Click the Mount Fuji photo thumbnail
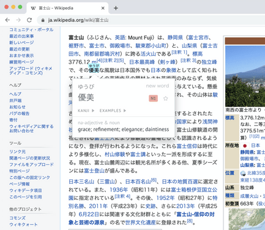 click(x=245, y=76)
